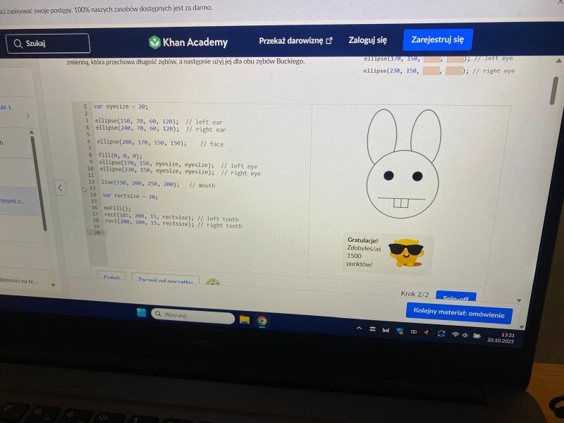Open File Explorer from the taskbar
Image resolution: width=564 pixels, height=423 pixels.
click(245, 319)
